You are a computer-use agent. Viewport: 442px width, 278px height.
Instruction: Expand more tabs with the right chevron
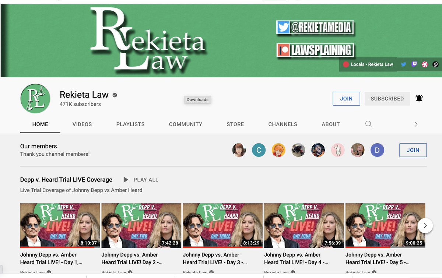(416, 124)
